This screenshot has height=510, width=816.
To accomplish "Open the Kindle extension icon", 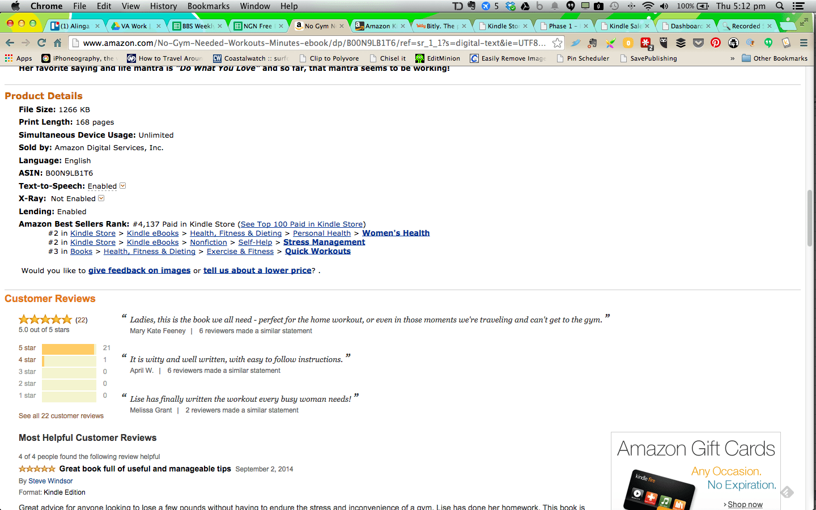I will [x=786, y=43].
